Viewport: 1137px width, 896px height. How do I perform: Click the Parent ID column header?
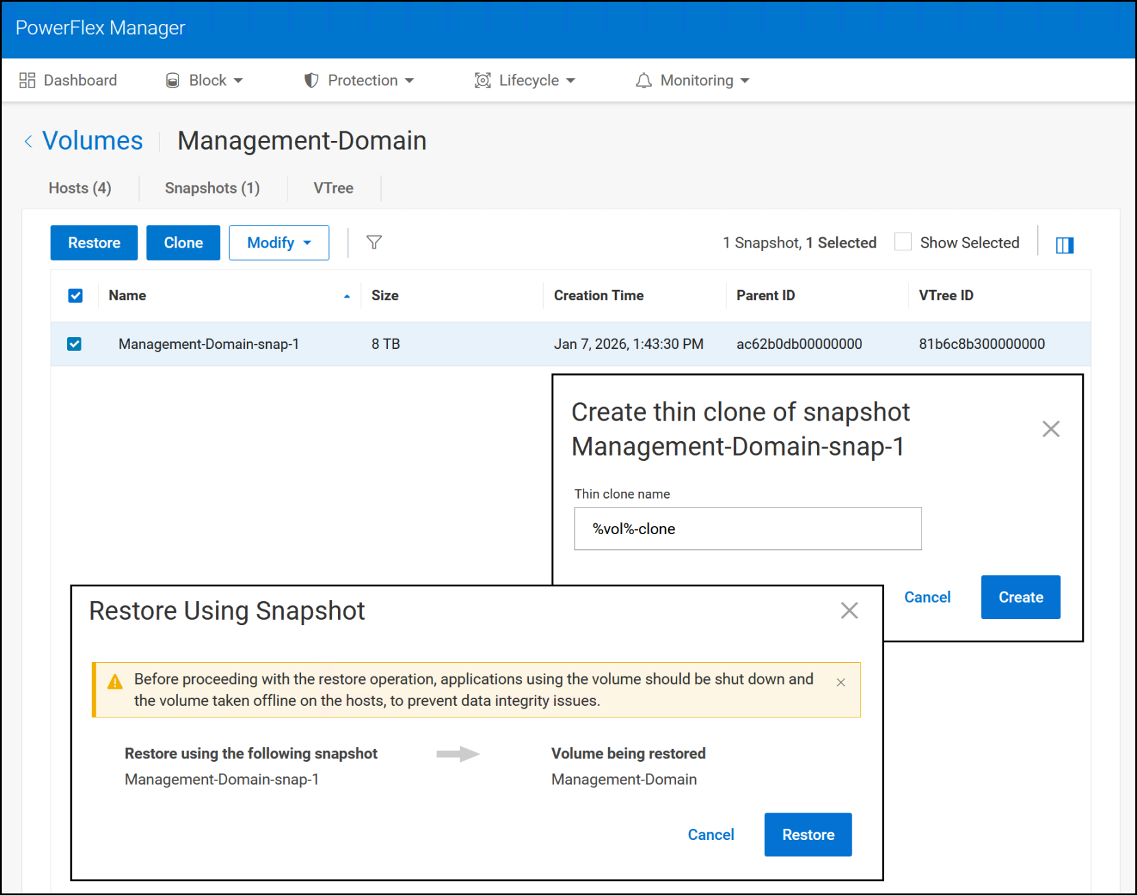[766, 295]
